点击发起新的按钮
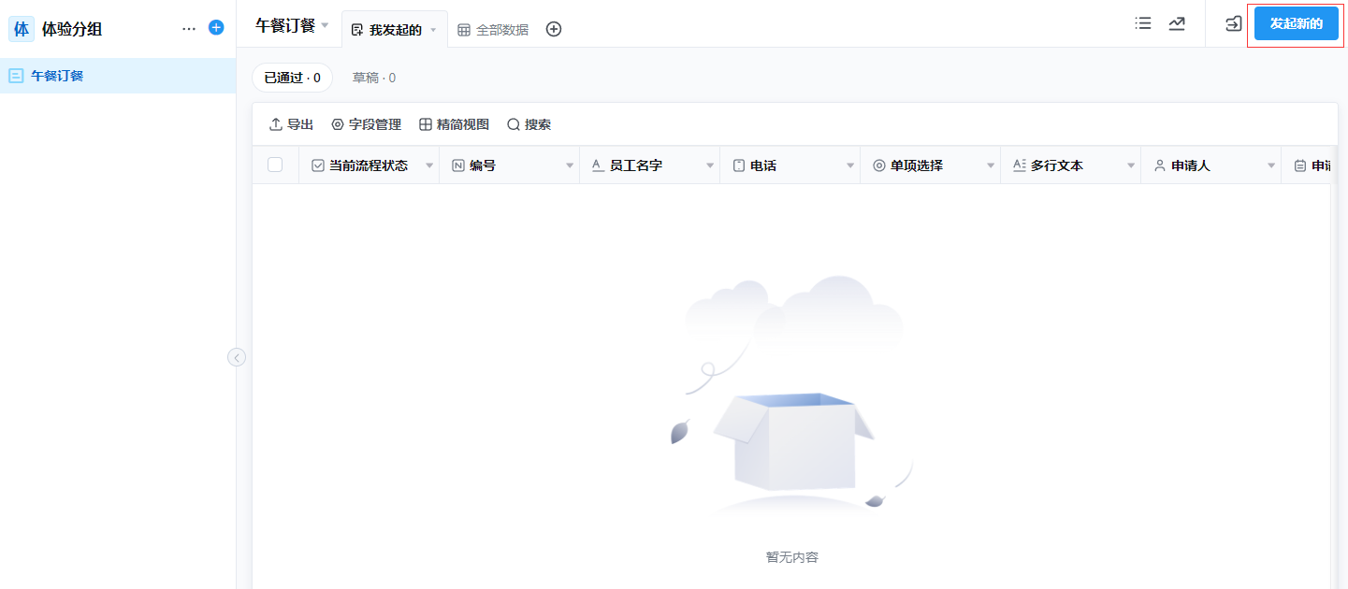The image size is (1348, 589). tap(1296, 23)
